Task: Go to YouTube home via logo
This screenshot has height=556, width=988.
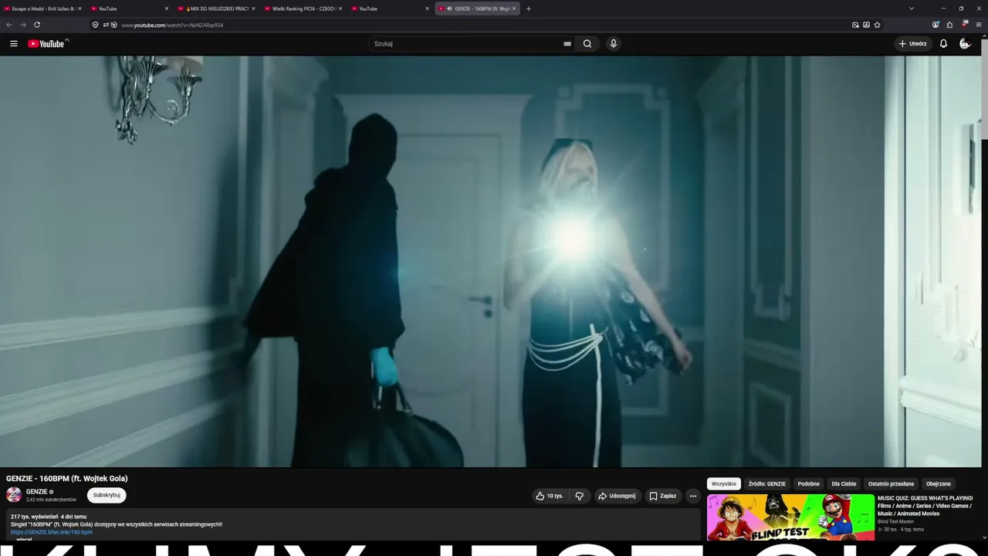Action: pos(48,44)
